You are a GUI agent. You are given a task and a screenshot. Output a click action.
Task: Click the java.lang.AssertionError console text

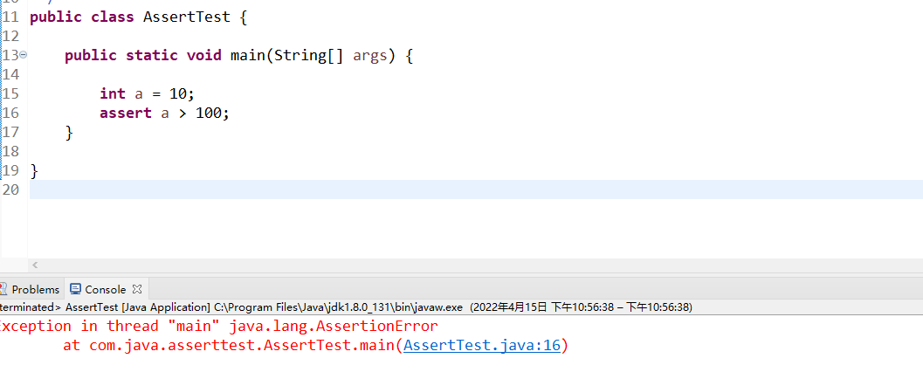click(x=334, y=326)
